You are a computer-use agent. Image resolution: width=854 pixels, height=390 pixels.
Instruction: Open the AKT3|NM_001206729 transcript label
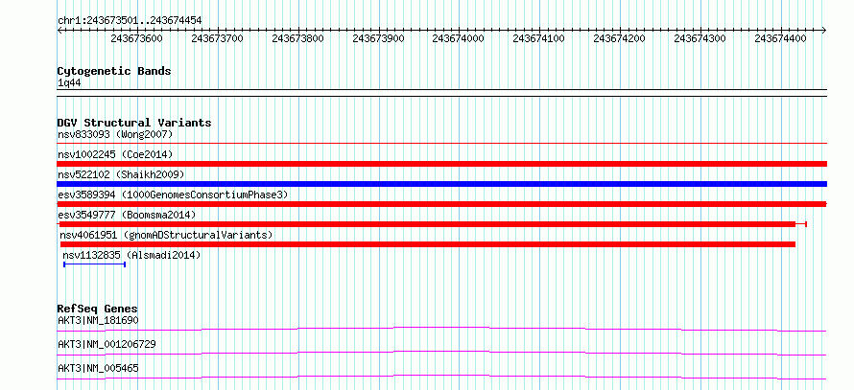(x=107, y=344)
